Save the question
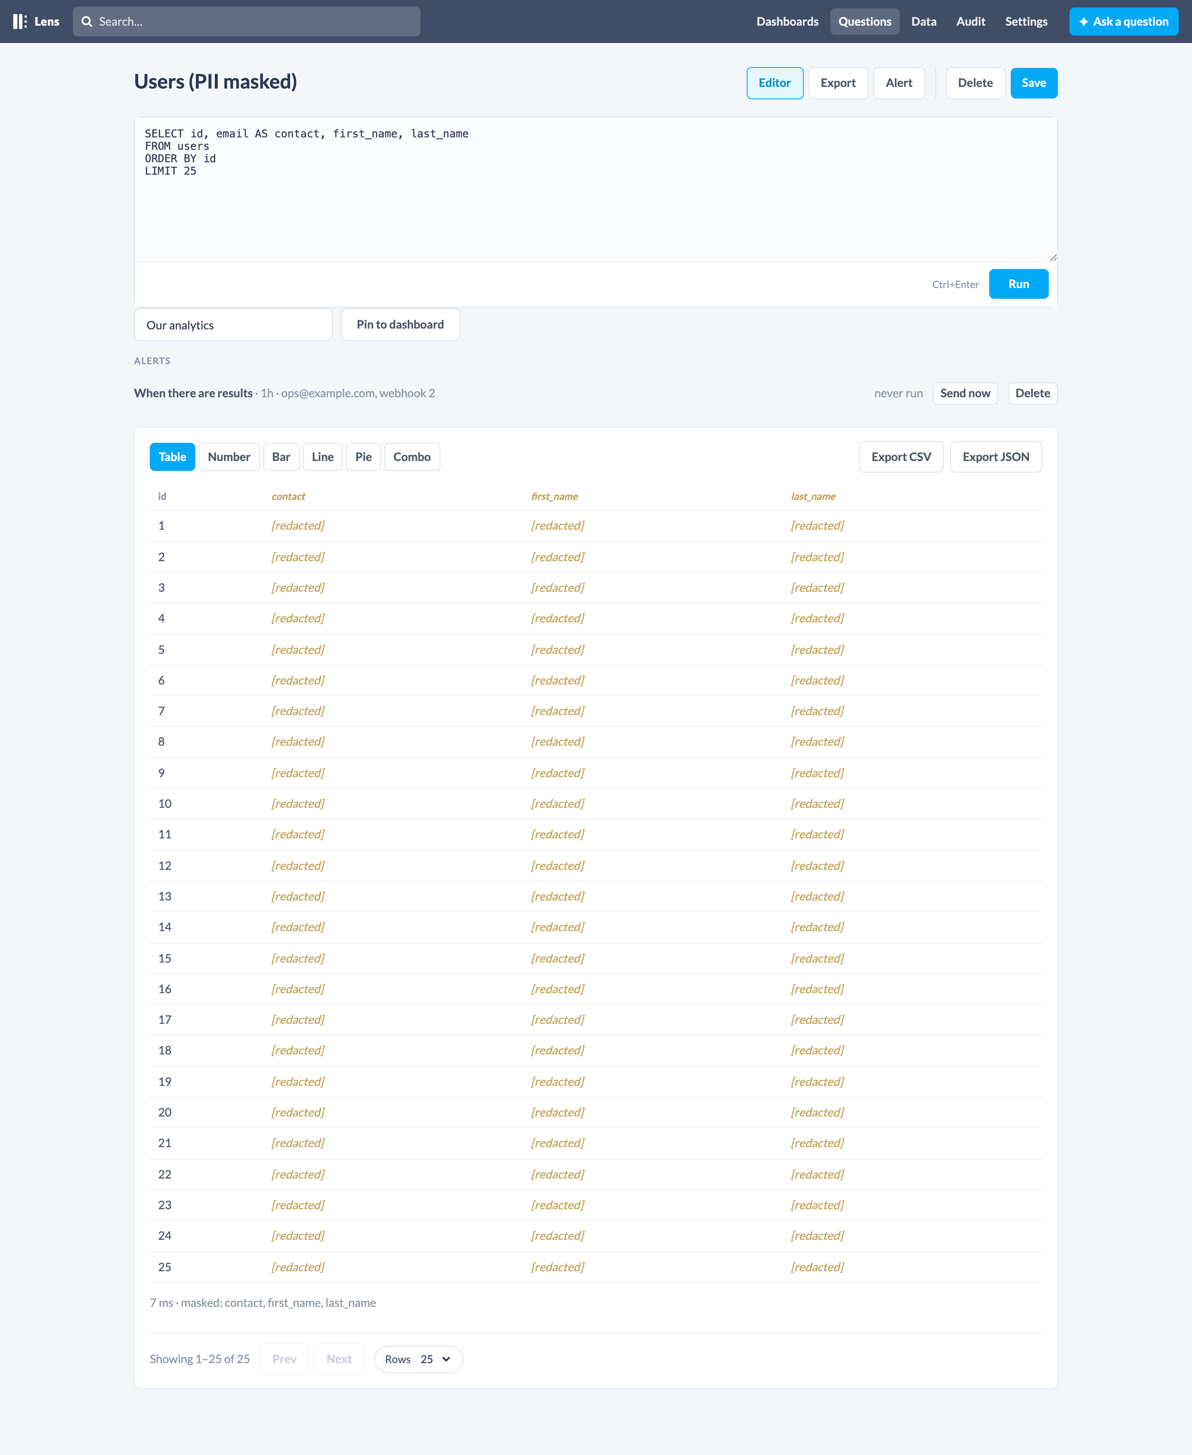 tap(1033, 83)
